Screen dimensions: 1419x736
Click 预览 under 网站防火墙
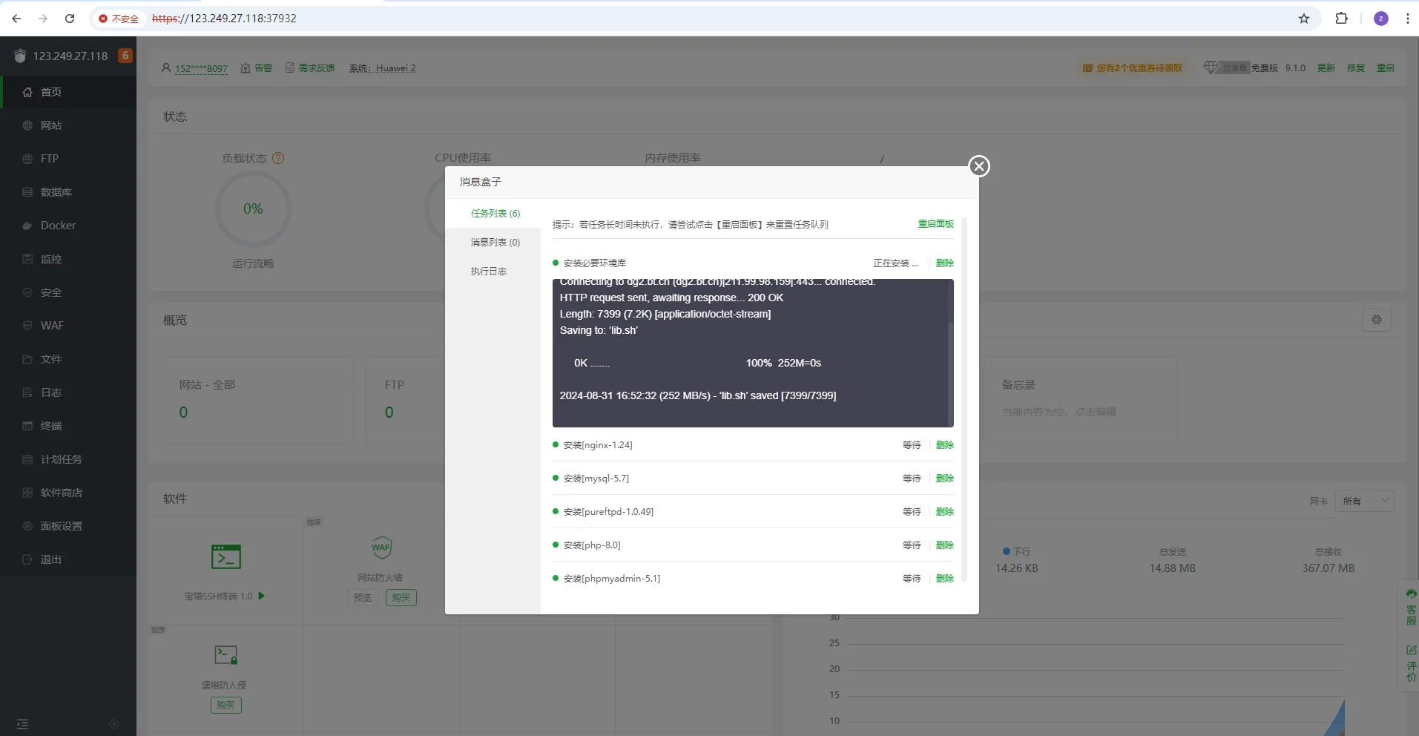(363, 598)
